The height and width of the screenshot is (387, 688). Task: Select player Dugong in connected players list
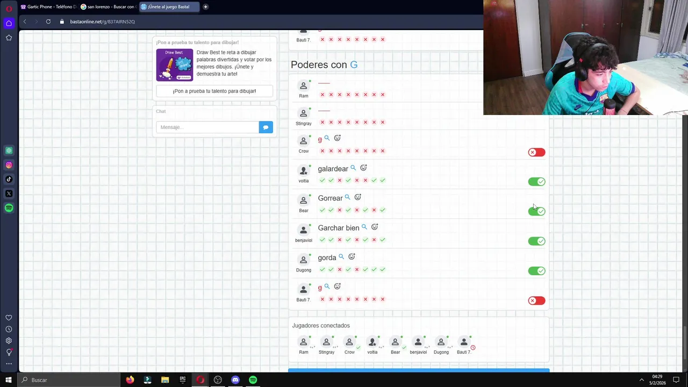coord(441,345)
